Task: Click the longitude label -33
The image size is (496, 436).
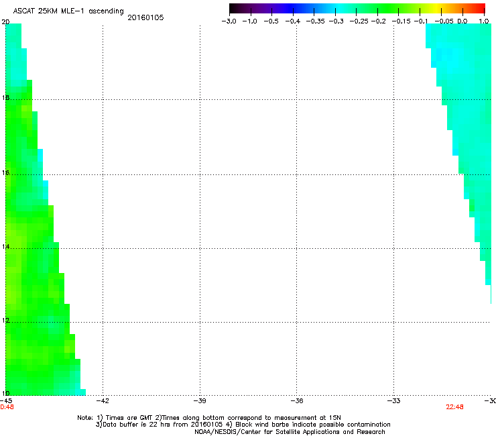Action: [393, 401]
